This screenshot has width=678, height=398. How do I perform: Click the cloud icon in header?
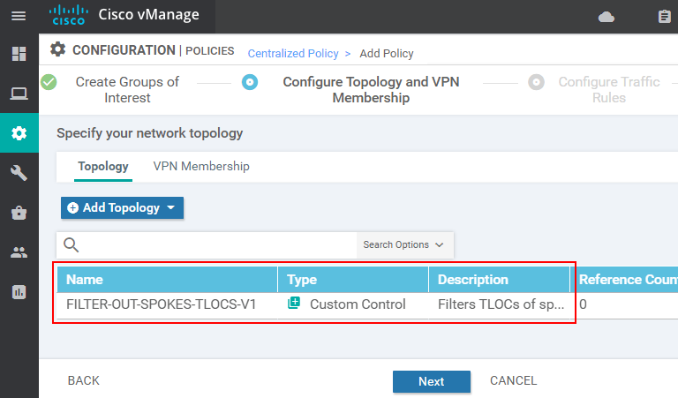[606, 17]
